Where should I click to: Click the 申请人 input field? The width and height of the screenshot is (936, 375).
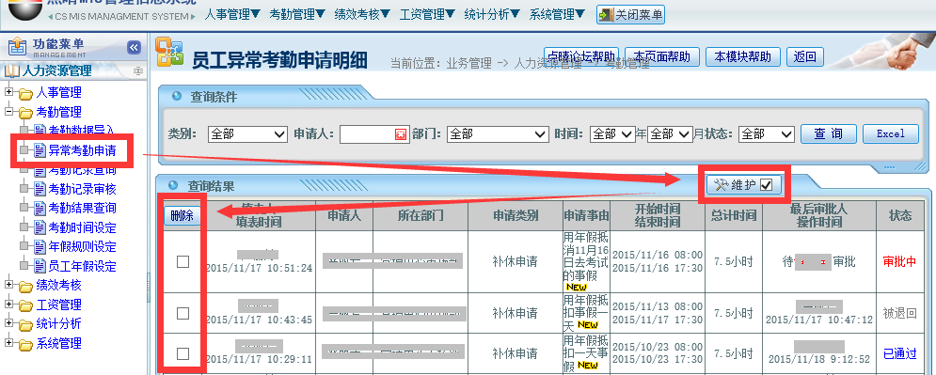pyautogui.click(x=368, y=134)
